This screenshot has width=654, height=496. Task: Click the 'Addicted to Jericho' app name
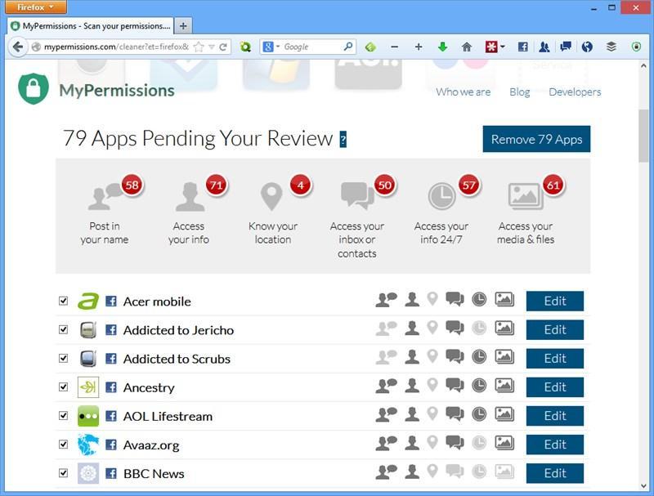click(x=178, y=330)
